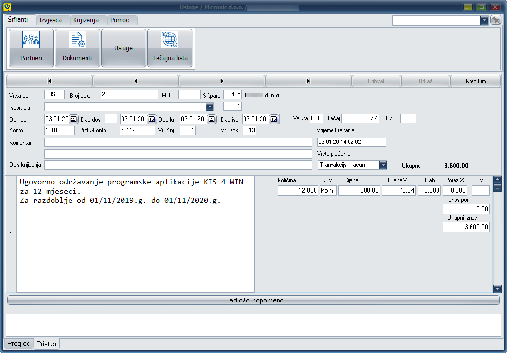
Task: Click the Kred.Lim button
Action: 475,81
